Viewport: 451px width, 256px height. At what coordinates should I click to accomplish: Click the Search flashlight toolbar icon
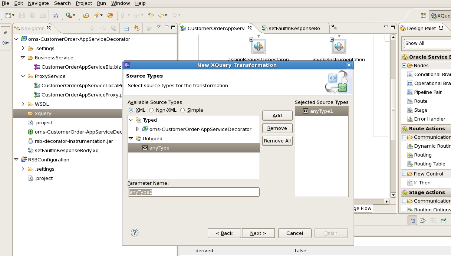tap(96, 15)
